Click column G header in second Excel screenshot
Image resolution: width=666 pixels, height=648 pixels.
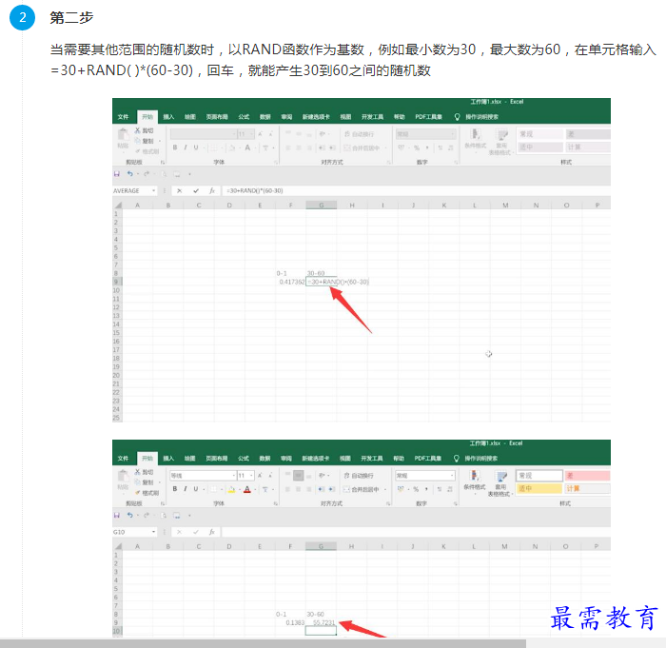tap(321, 546)
